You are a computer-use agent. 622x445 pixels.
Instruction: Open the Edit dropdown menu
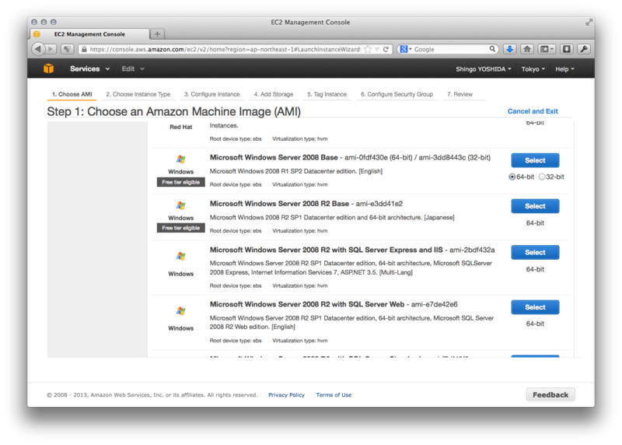click(133, 68)
